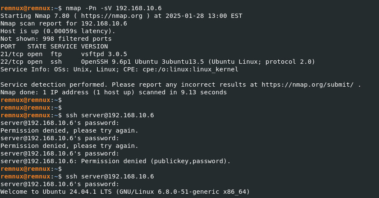Click the 'Welcome to Ubuntu 24.04.1 LTS' line
379x198 pixels.
pyautogui.click(x=125, y=192)
